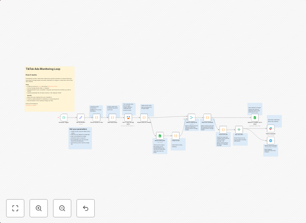Open the Any new ads? If node
Screen dimensions: 306x223
(x=239, y=130)
